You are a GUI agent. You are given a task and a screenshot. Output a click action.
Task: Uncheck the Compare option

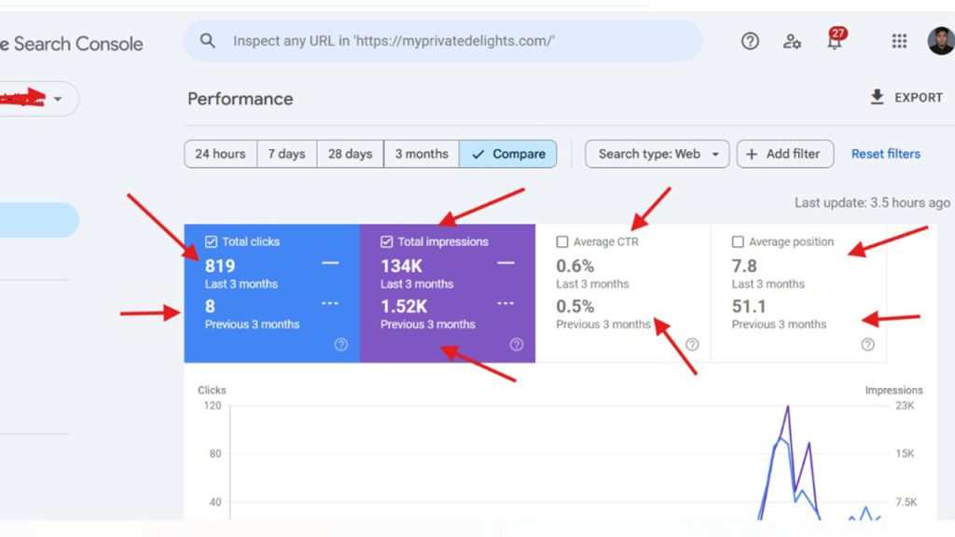point(508,154)
